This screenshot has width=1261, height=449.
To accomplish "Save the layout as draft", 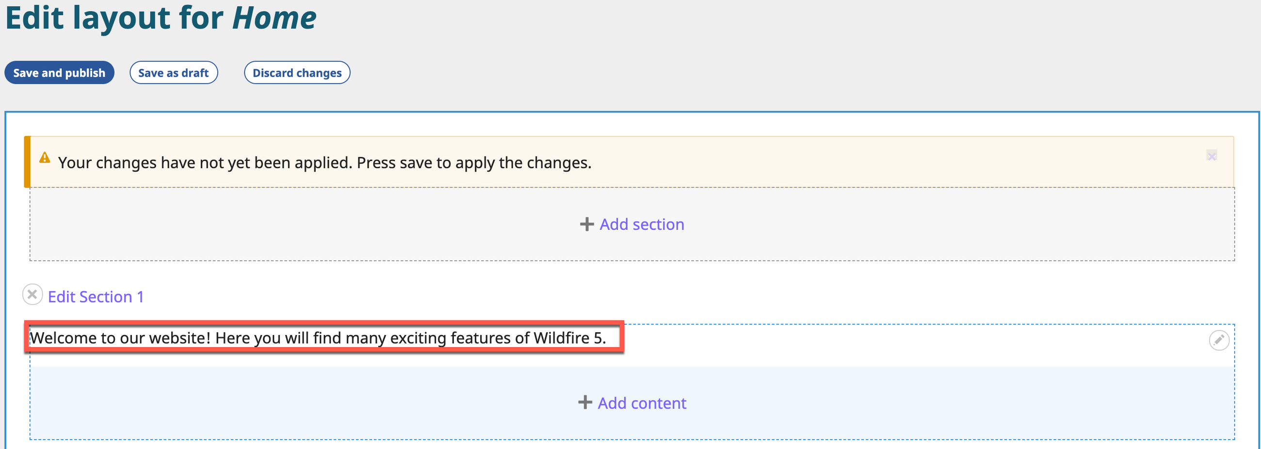I will (x=173, y=72).
